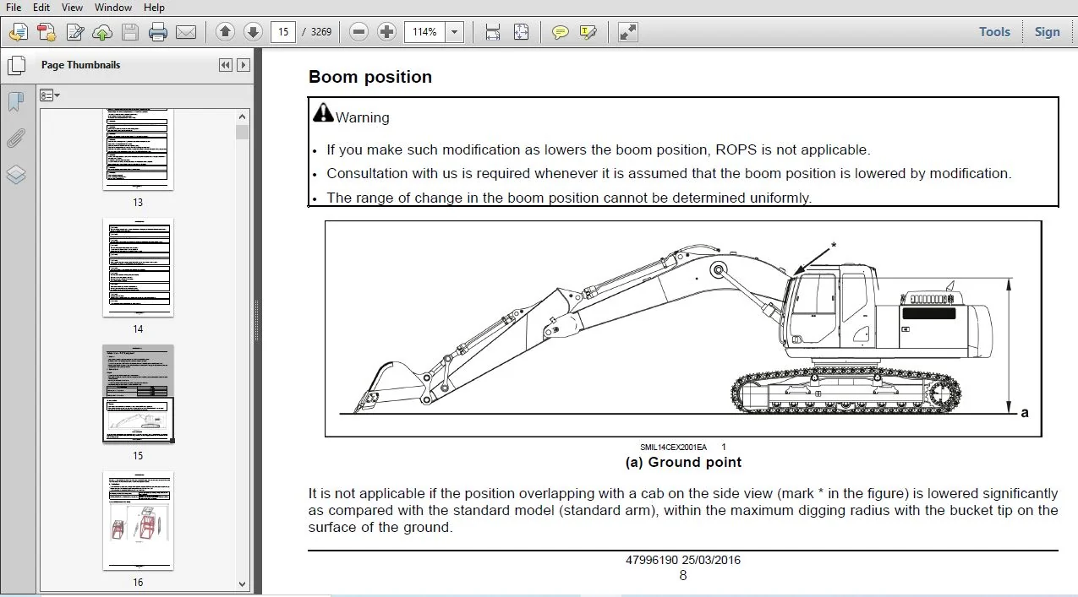Select the Highlight text tool
The image size is (1078, 597).
tap(588, 32)
